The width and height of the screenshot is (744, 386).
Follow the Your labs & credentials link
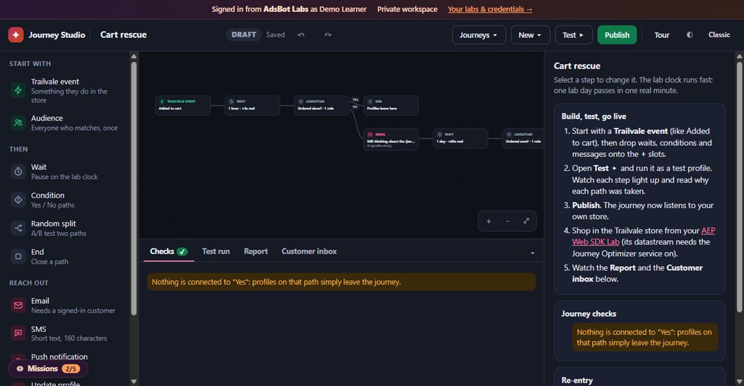pyautogui.click(x=490, y=9)
